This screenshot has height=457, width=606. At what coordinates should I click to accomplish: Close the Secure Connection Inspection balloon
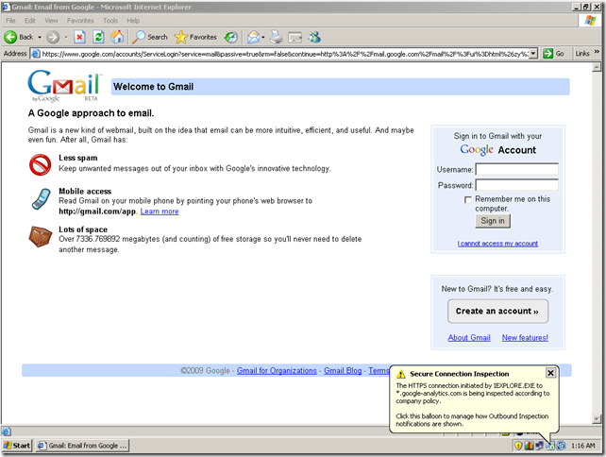click(x=550, y=373)
